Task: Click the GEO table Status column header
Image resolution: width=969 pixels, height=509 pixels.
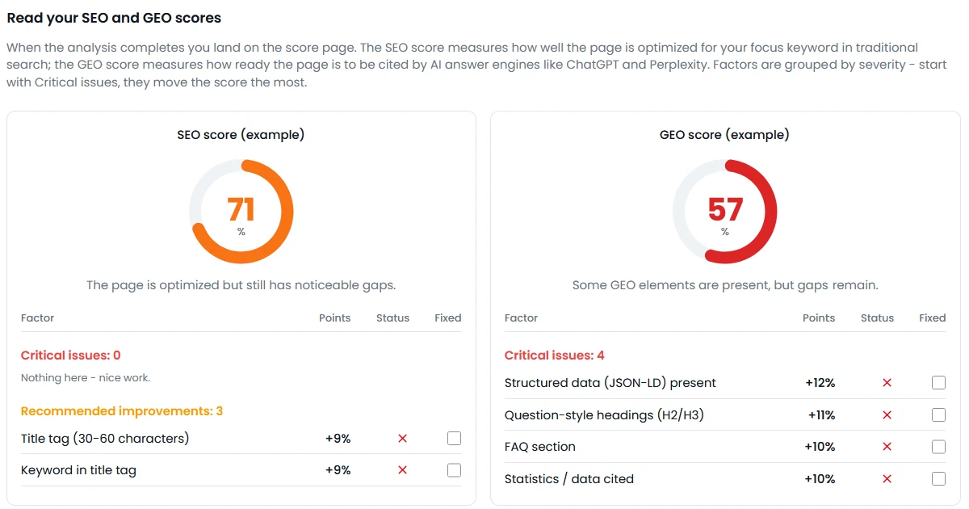Action: tap(878, 318)
